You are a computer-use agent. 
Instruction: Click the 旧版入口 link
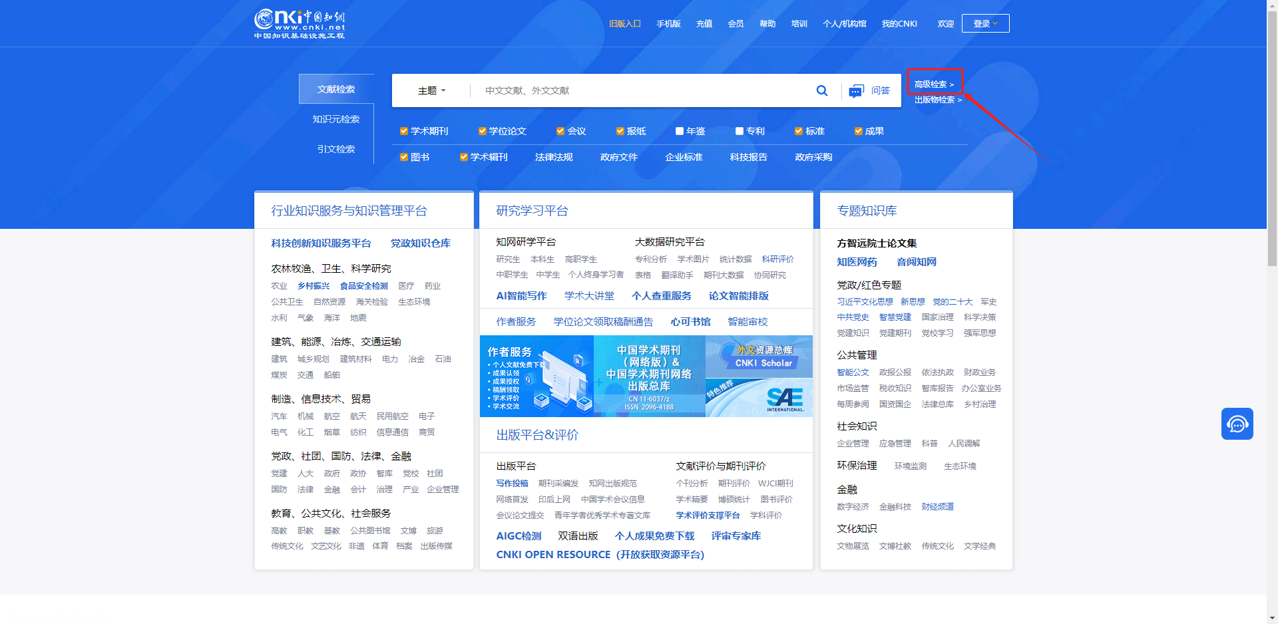(624, 22)
